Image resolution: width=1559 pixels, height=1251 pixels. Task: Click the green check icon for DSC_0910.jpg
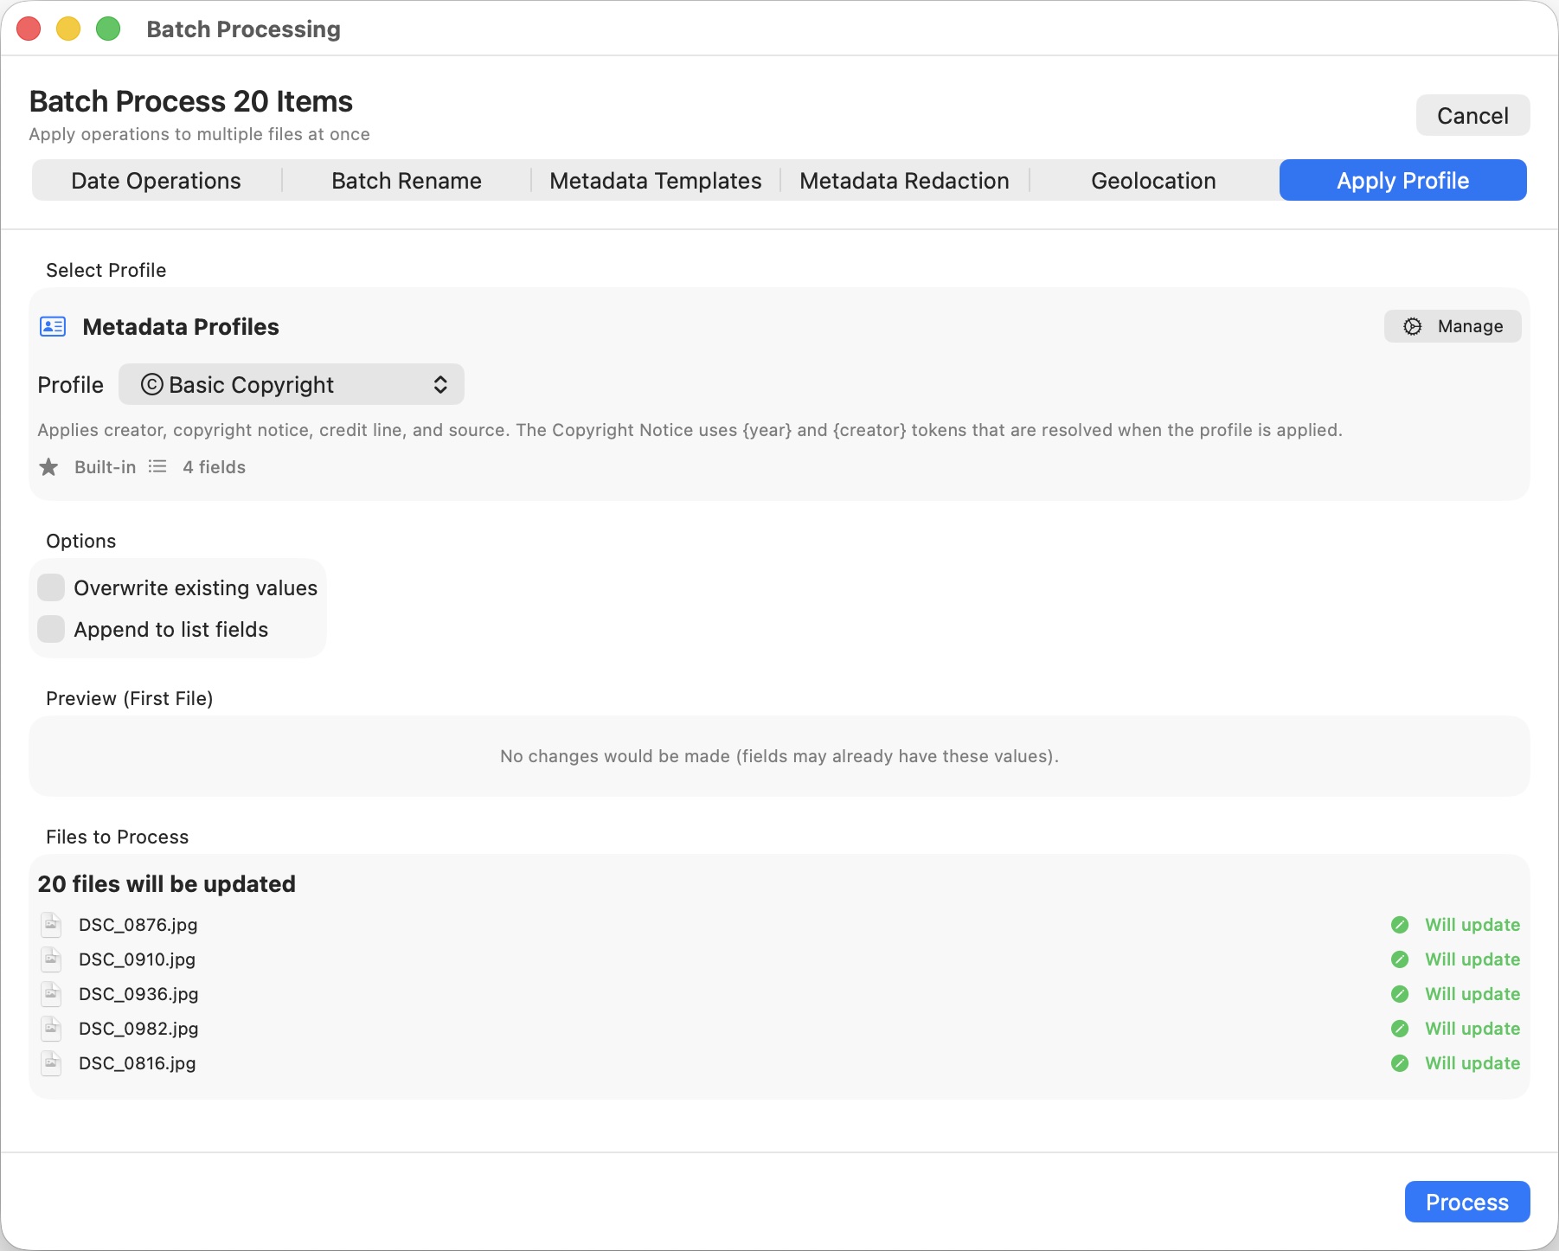click(1402, 959)
